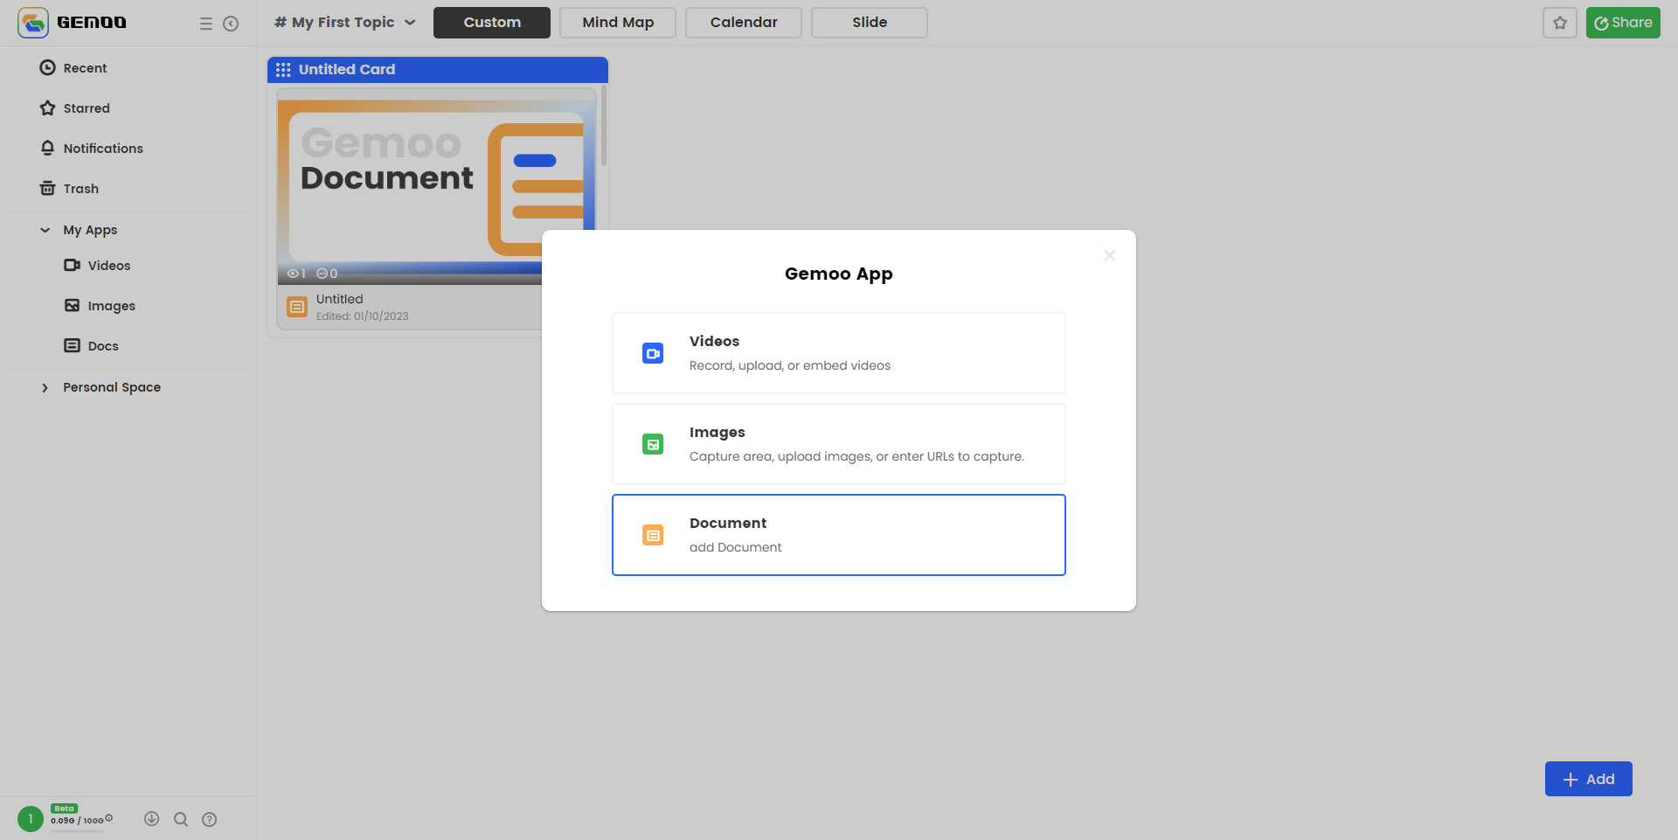This screenshot has height=840, width=1678.
Task: Choose the Images option in the dialog
Action: 839,444
